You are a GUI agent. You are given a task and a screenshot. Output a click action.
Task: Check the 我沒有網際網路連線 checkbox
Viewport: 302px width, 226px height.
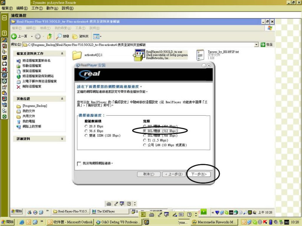[79, 163]
